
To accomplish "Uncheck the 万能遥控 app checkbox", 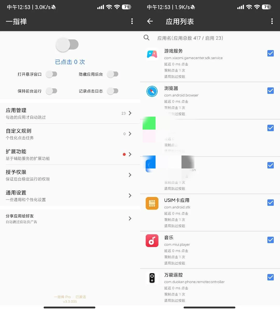I will pos(270,277).
